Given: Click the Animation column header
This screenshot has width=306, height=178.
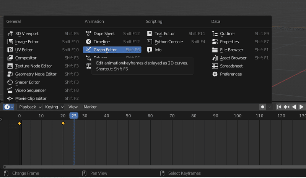Looking at the screenshot, I should pyautogui.click(x=94, y=21).
